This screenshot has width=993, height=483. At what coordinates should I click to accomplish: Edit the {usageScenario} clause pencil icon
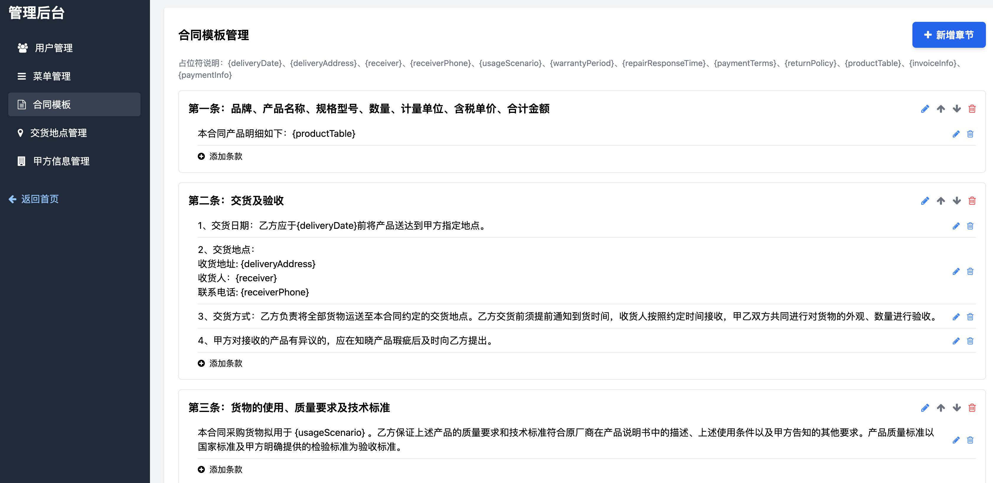pyautogui.click(x=956, y=440)
